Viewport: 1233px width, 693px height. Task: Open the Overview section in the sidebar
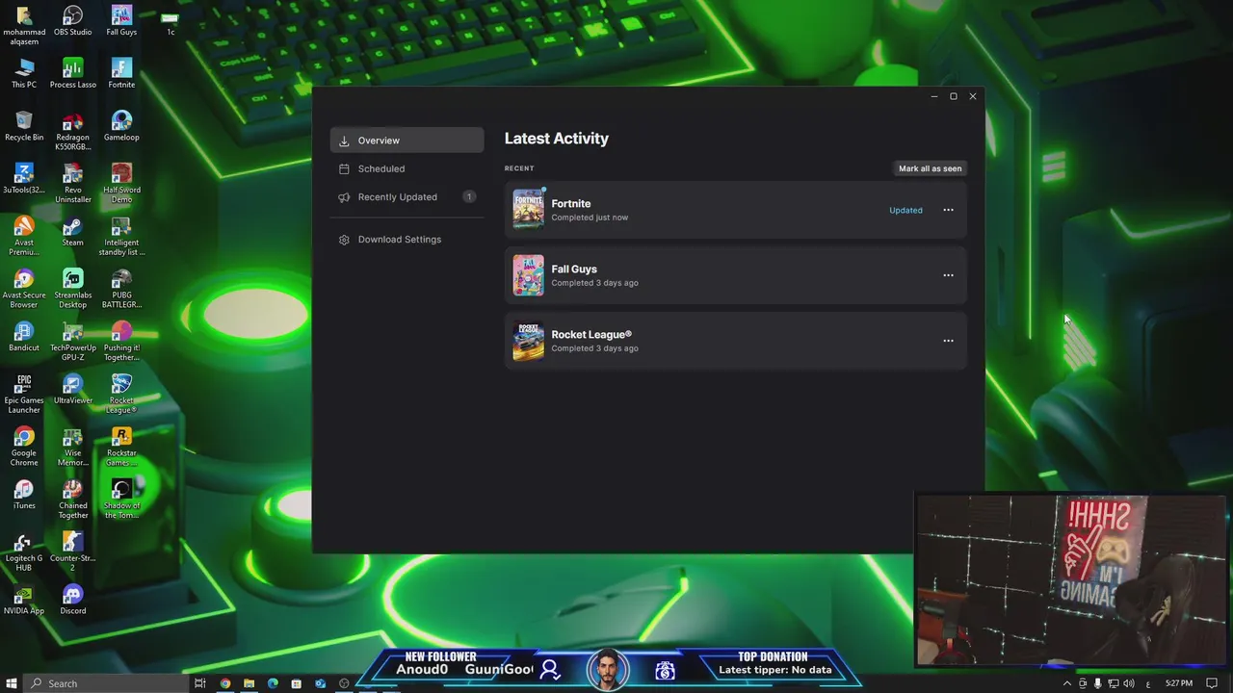407,141
